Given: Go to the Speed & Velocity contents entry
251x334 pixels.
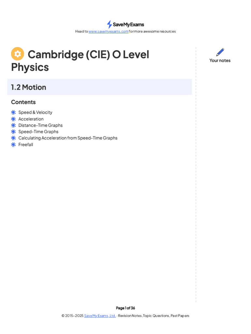Looking at the screenshot, I should (35, 113).
